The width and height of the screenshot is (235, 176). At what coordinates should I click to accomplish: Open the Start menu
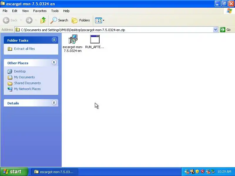(x=14, y=172)
